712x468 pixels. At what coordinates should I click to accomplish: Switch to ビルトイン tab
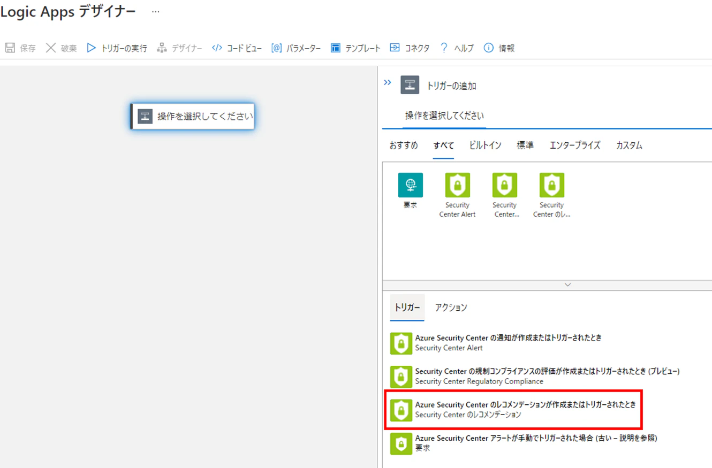pyautogui.click(x=485, y=145)
